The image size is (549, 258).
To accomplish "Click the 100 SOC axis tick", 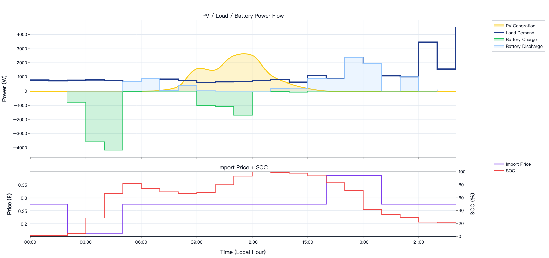I will tap(462, 172).
